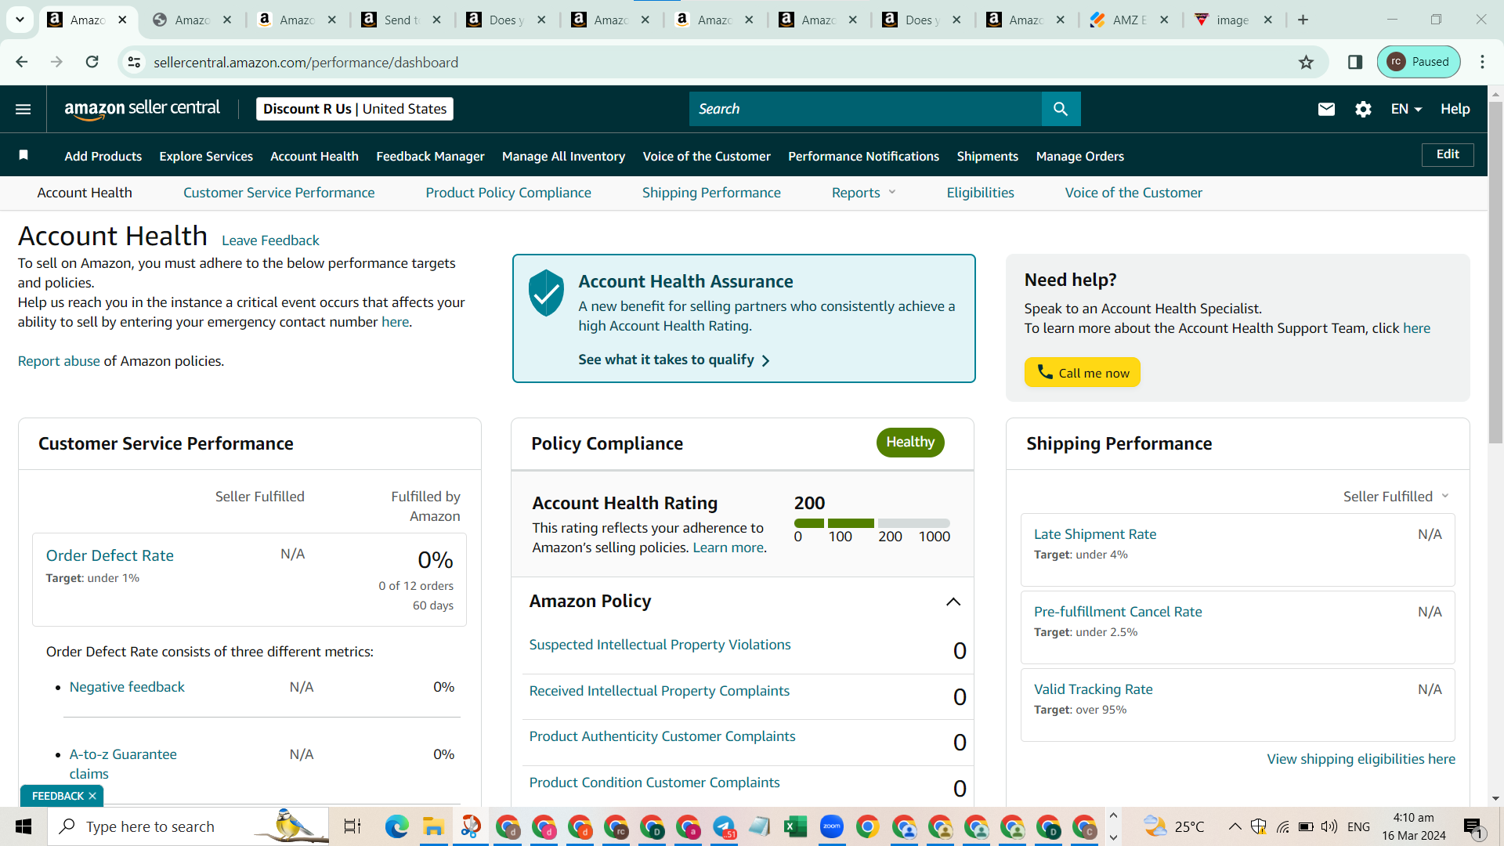Open the Order Defect Rate link
Viewport: 1504px width, 846px height.
pos(110,555)
